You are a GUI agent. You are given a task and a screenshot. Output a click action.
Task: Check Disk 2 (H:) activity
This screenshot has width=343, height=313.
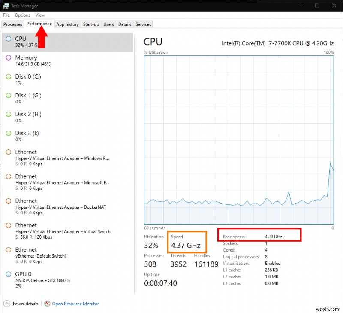pyautogui.click(x=34, y=117)
